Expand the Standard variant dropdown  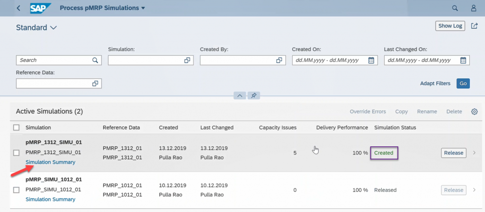pyautogui.click(x=36, y=27)
